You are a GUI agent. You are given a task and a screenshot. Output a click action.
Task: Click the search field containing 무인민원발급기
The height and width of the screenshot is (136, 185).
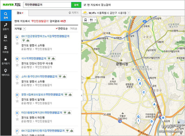tap(47, 5)
